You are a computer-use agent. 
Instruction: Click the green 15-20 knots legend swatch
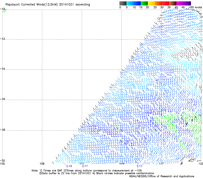(144, 3)
